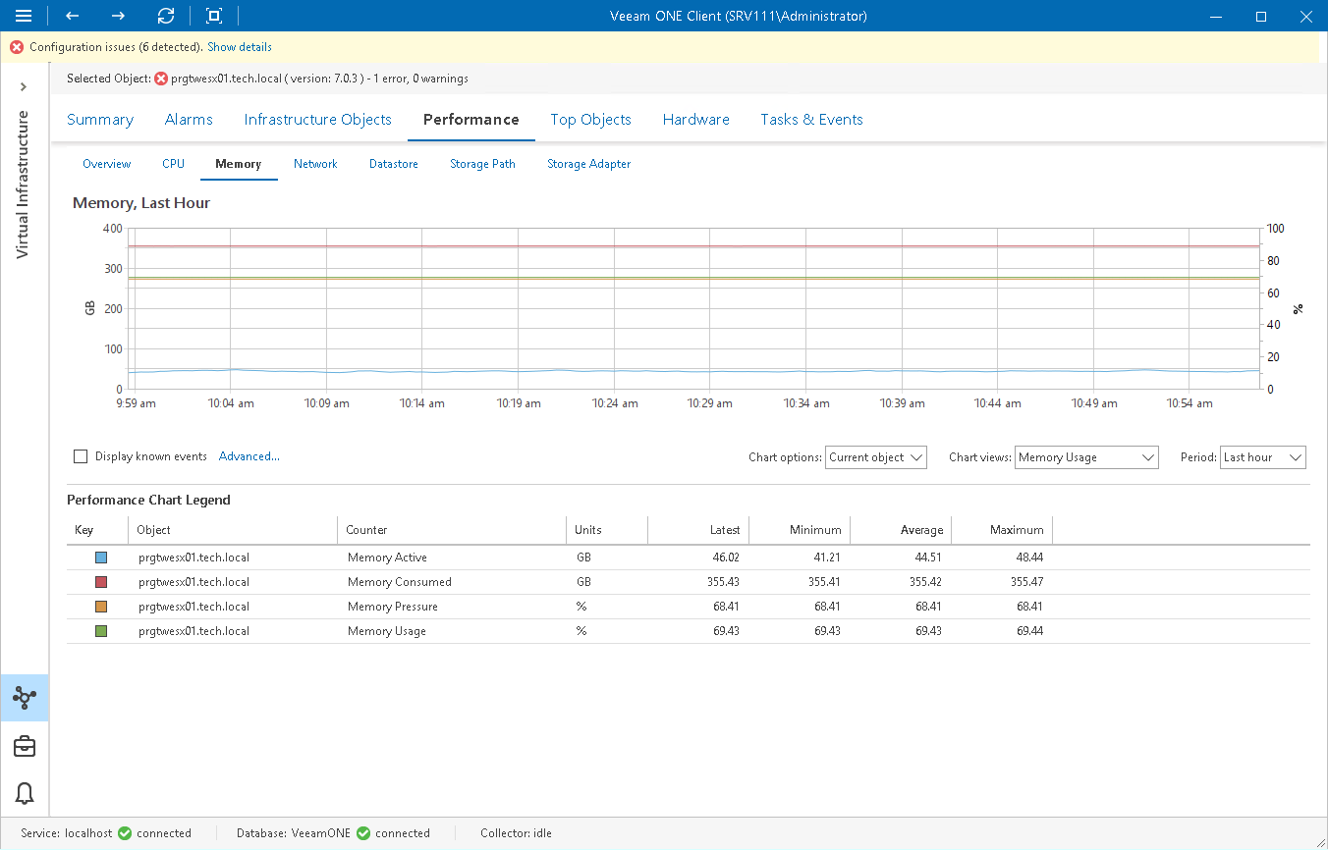This screenshot has width=1328, height=850.
Task: Click the Show details link
Action: click(239, 46)
